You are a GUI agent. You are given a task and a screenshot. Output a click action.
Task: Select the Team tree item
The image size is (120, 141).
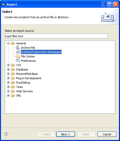click(x=19, y=87)
